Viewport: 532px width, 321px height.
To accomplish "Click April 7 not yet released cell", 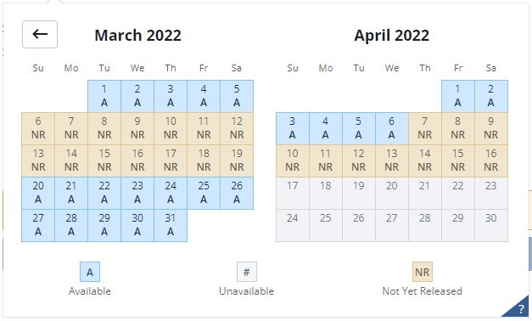I will click(425, 128).
